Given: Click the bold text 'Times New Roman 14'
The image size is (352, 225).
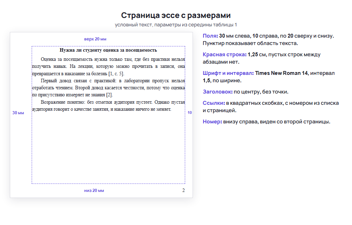Looking at the screenshot, I should pos(281,73).
